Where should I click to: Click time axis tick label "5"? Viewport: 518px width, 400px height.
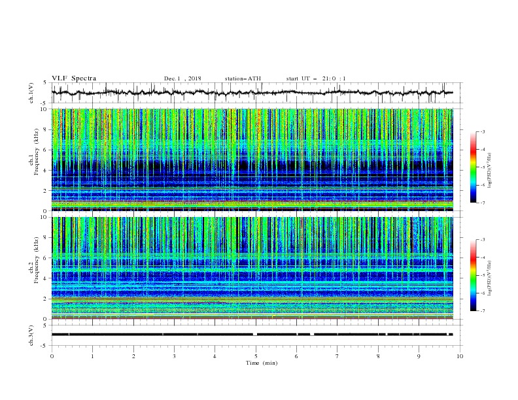coord(256,356)
